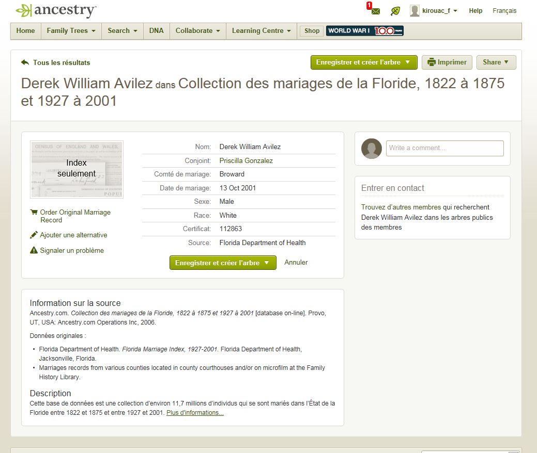The width and height of the screenshot is (537, 453).
Task: Switch language to Français
Action: point(504,11)
